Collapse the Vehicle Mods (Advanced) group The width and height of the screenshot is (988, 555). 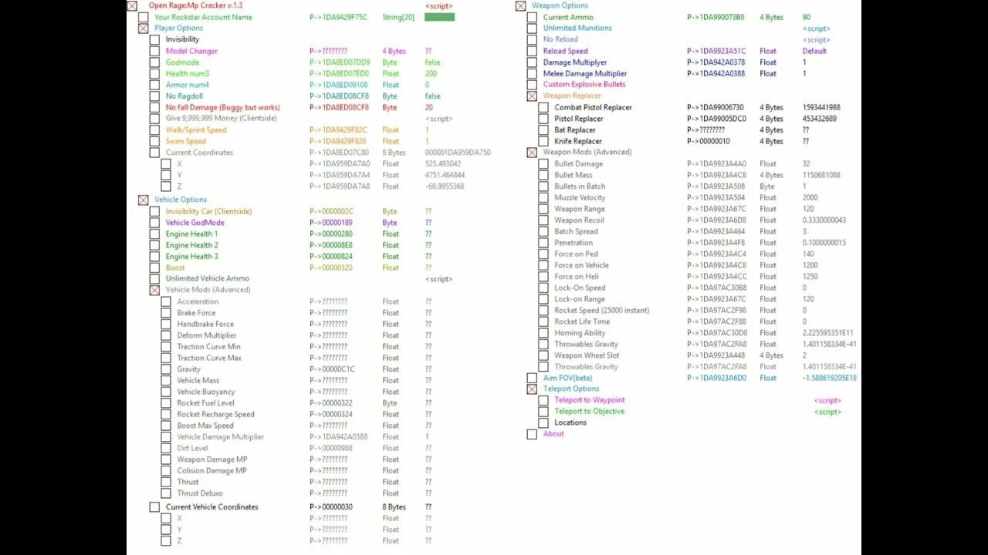155,290
